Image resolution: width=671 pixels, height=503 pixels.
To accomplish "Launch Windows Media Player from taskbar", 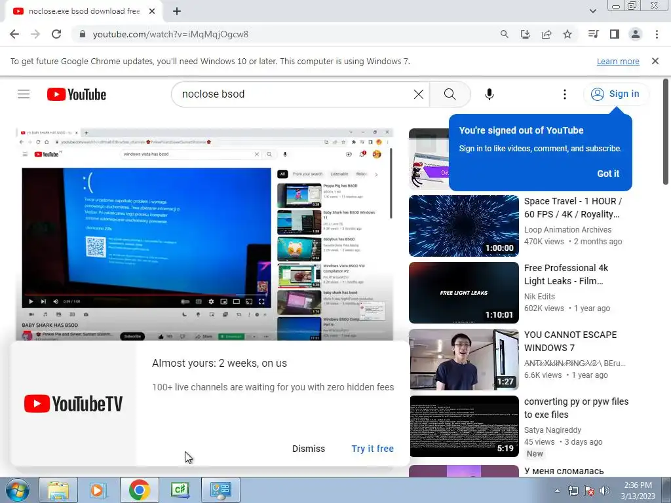I will pyautogui.click(x=98, y=490).
